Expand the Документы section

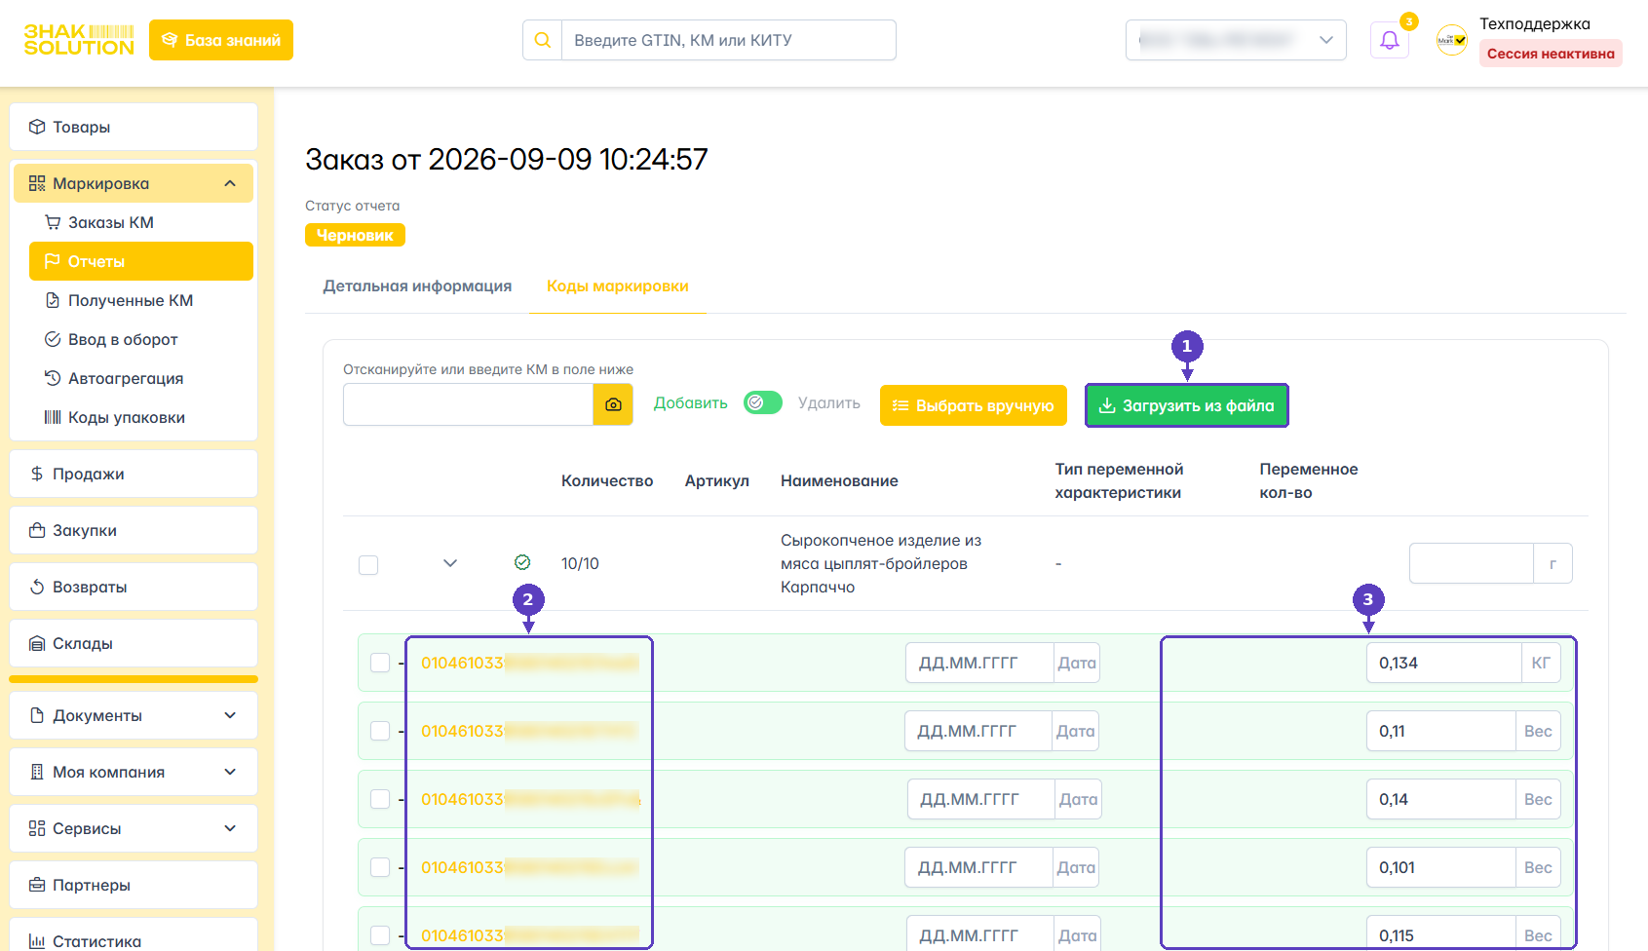[134, 715]
